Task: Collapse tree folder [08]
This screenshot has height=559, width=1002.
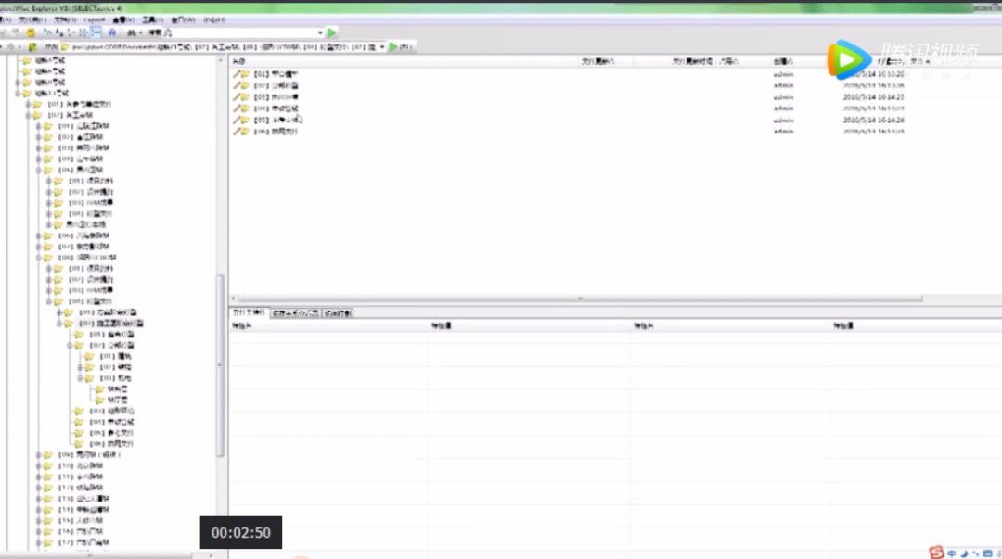Action: (x=38, y=258)
